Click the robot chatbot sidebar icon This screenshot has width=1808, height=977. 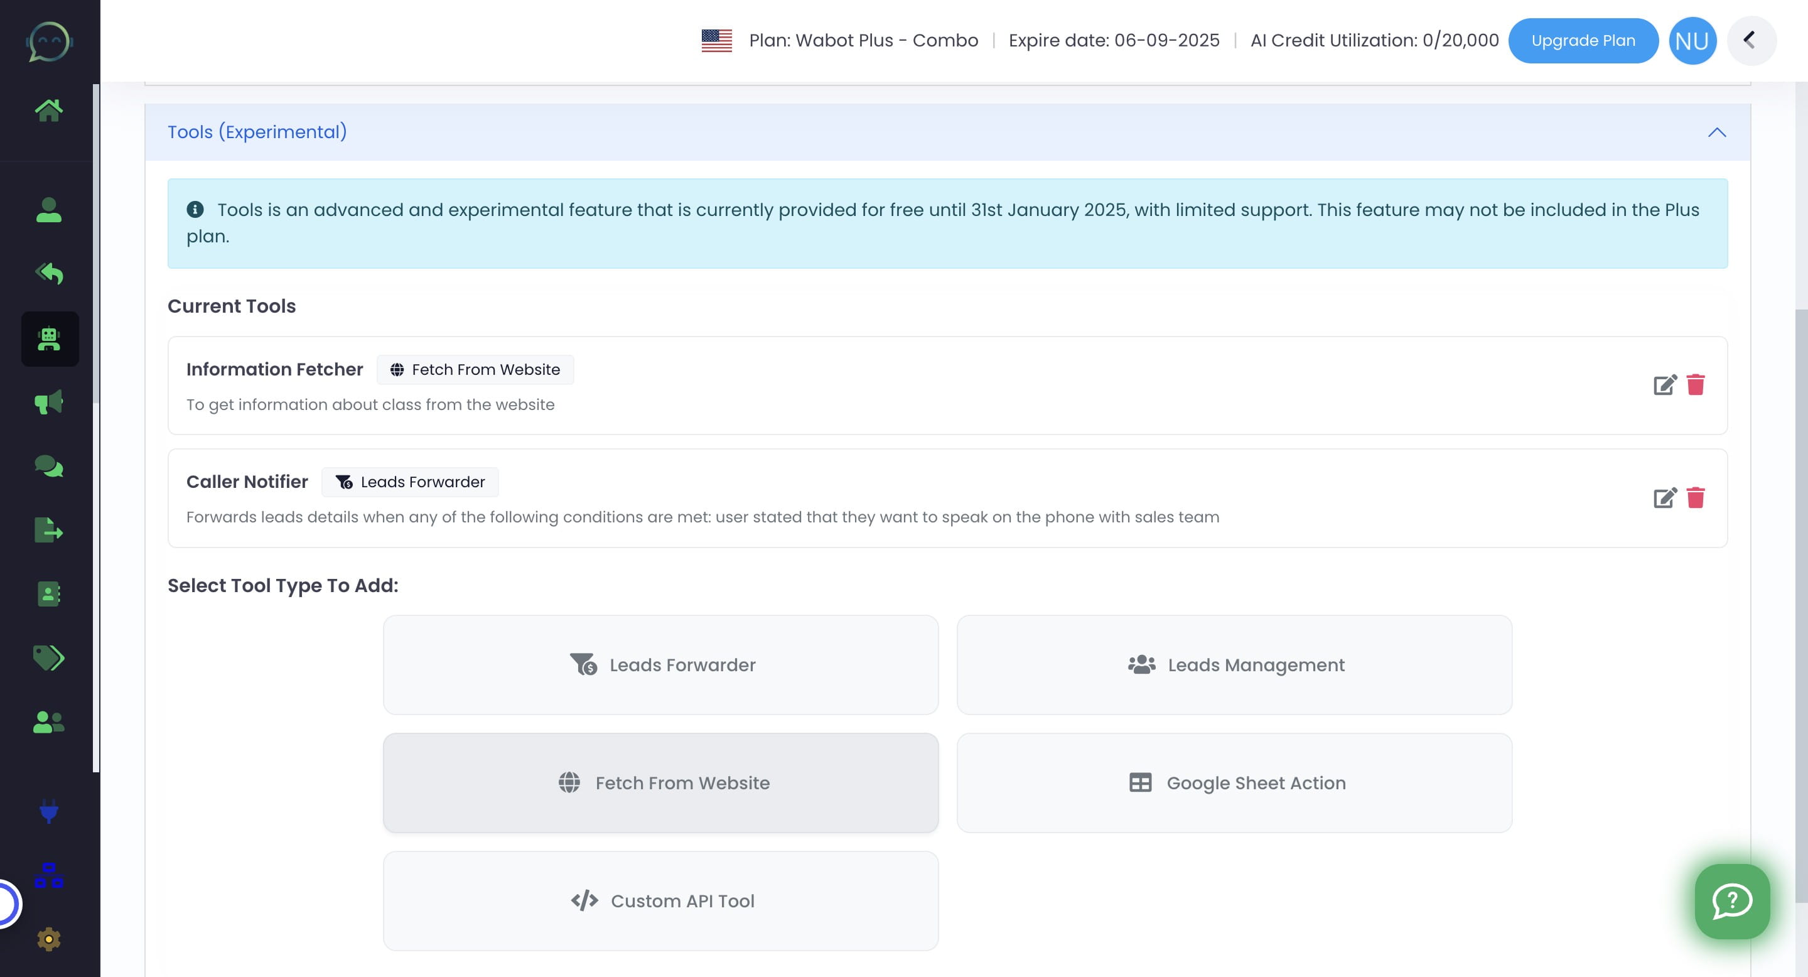click(49, 339)
